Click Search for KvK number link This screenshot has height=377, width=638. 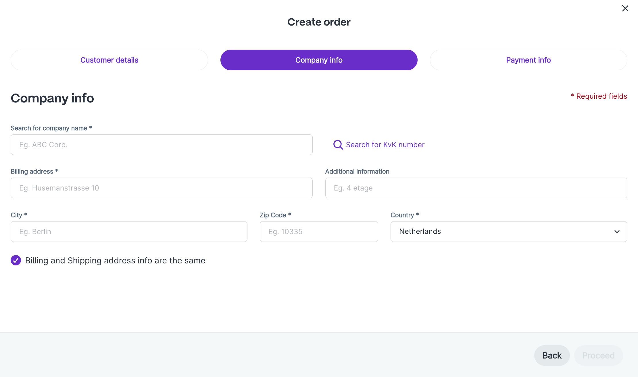(385, 145)
